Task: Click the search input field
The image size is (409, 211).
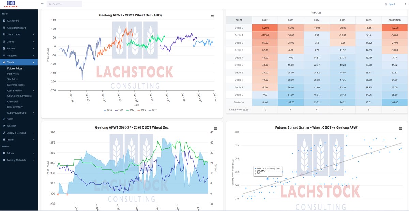Action: tap(65, 4)
